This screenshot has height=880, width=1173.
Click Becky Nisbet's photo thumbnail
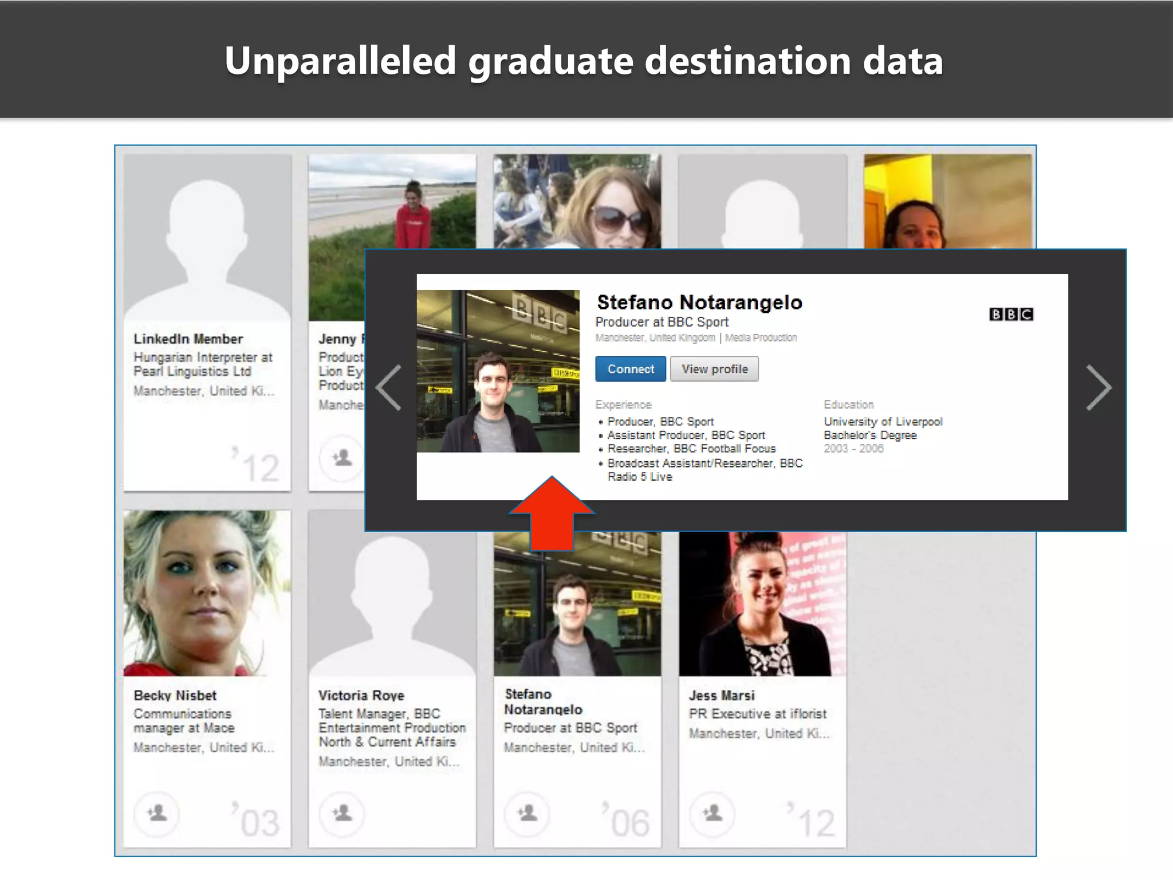207,593
